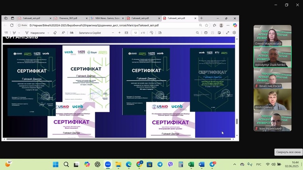303x170 pixels.
Task: Open the Edge workspaces icon
Action: [6, 18]
